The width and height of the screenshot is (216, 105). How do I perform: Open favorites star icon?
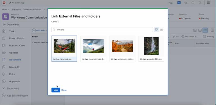pyautogui.click(x=186, y=3)
